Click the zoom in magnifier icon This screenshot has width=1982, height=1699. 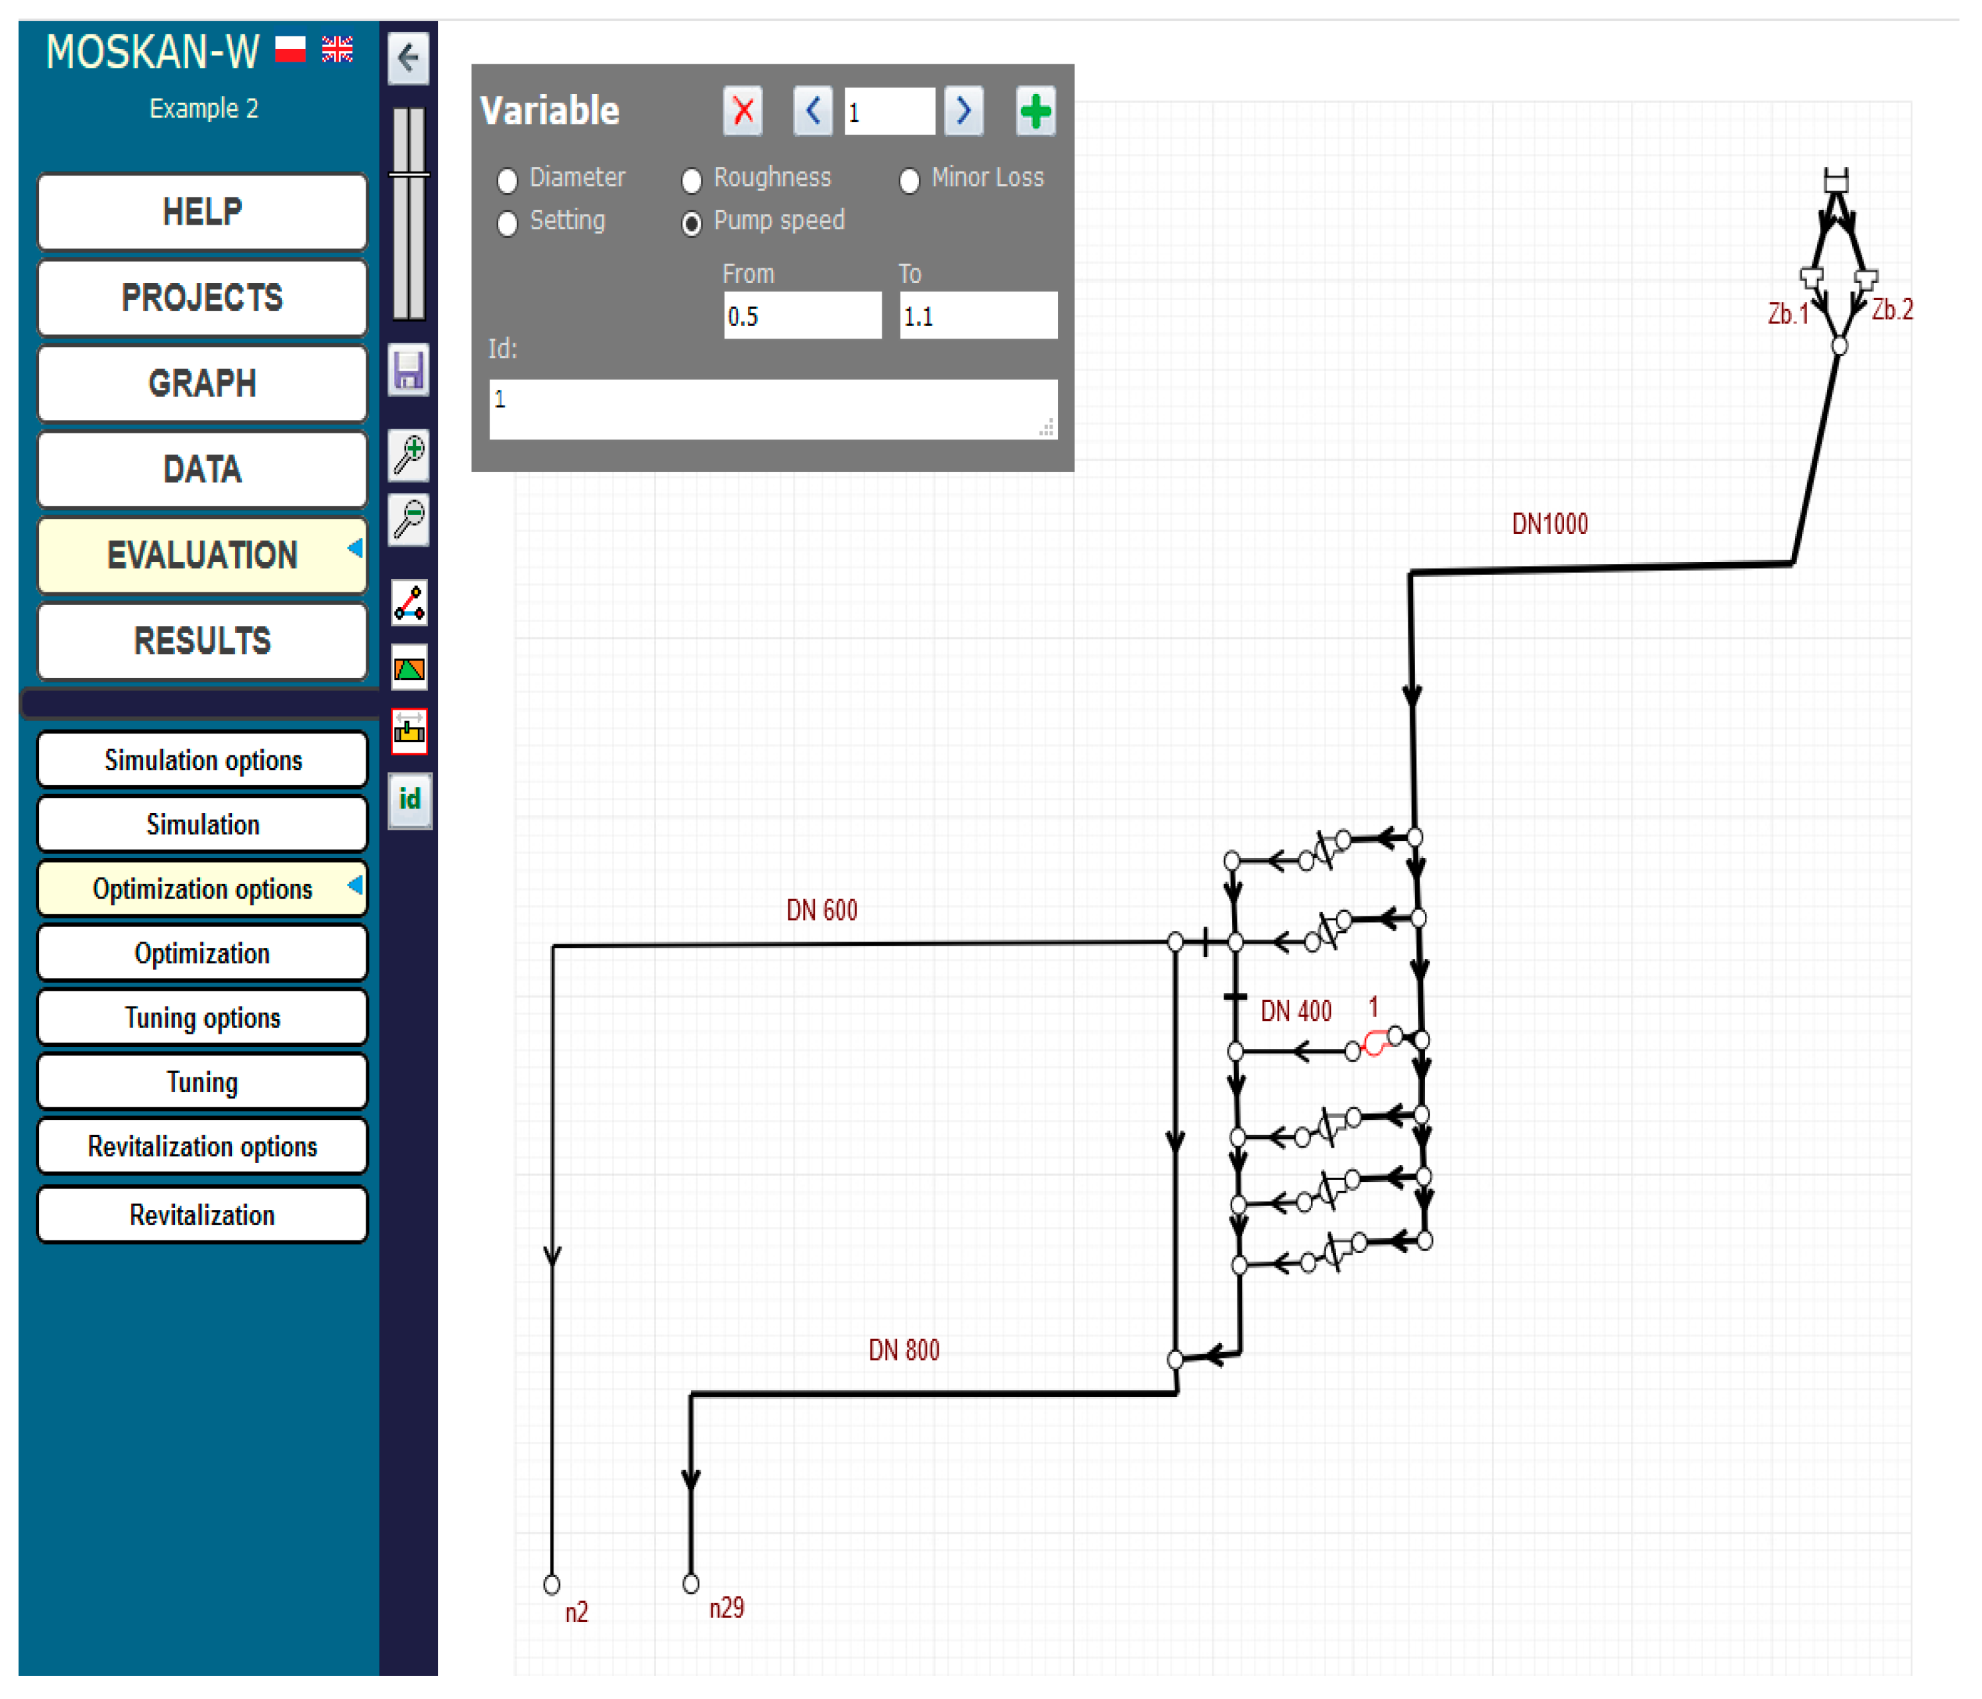click(409, 455)
